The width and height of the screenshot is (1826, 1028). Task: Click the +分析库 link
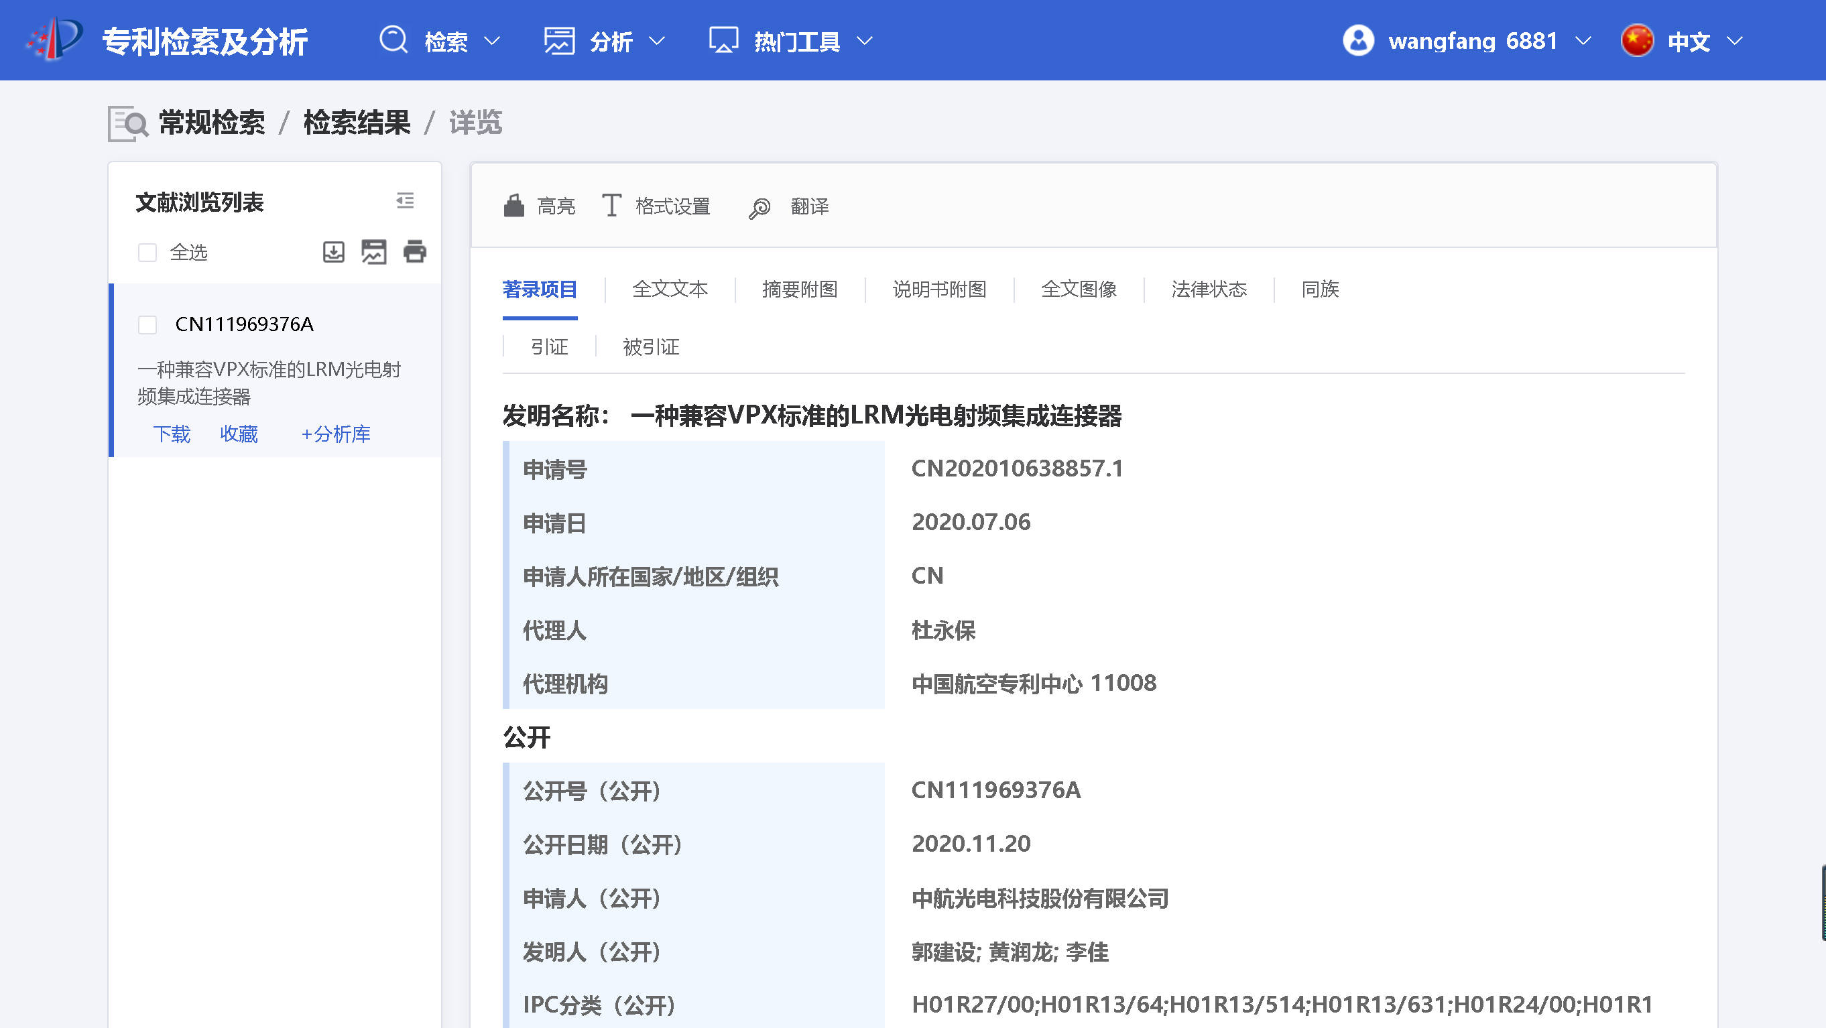[335, 434]
